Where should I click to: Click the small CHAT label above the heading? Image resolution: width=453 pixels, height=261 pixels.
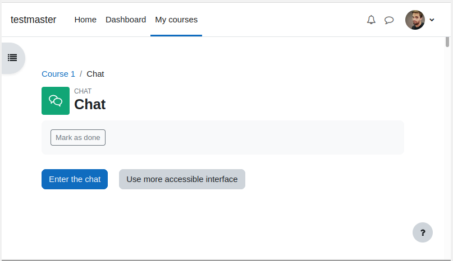tap(83, 91)
